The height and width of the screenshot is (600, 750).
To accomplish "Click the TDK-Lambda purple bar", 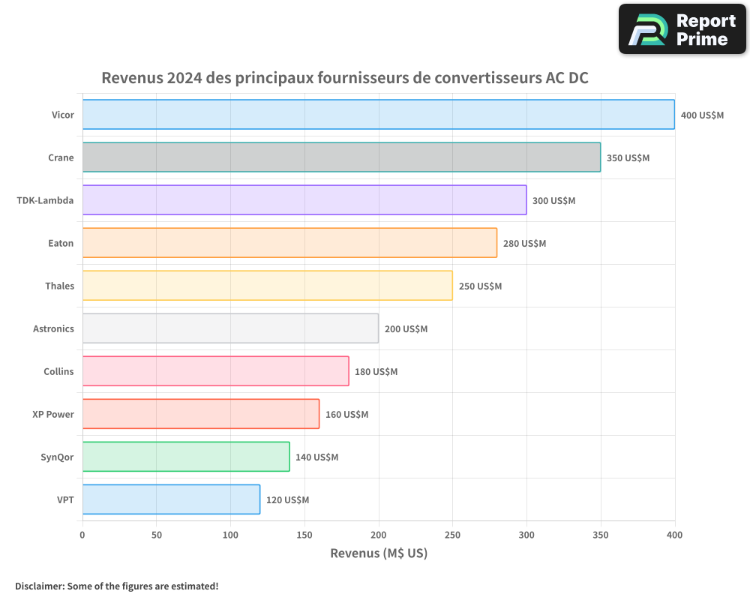I will [x=304, y=200].
